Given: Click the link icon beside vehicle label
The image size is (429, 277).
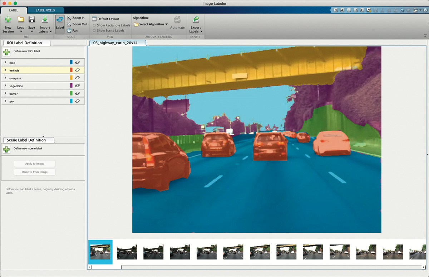Looking at the screenshot, I should (x=77, y=70).
